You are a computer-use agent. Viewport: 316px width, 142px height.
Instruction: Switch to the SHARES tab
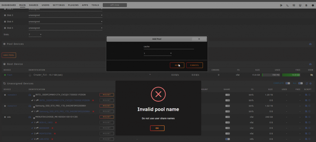tap(34, 5)
